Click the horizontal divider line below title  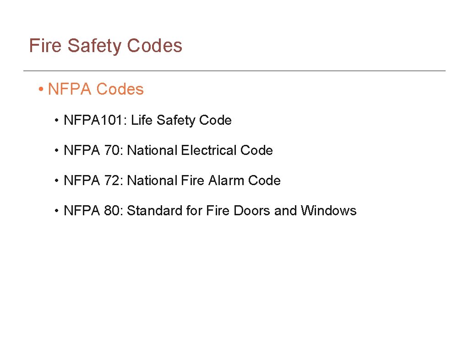point(234,71)
